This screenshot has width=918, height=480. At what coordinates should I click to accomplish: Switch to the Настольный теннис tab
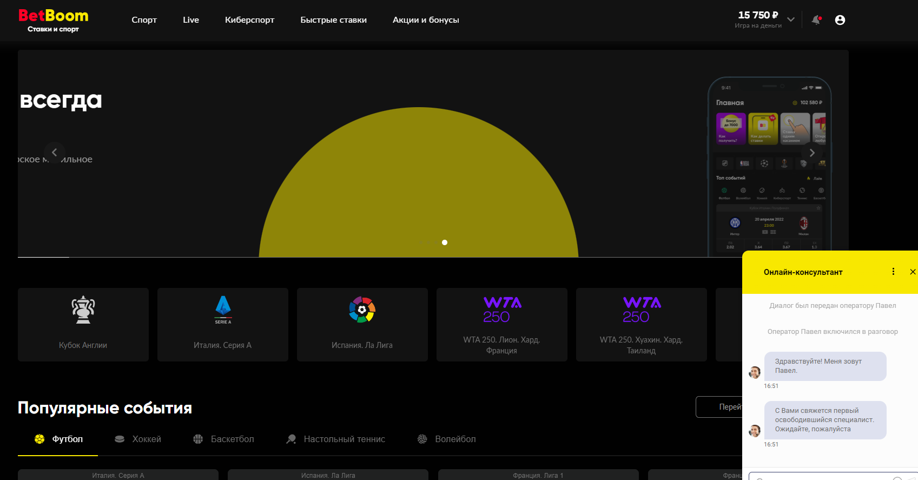tap(336, 439)
